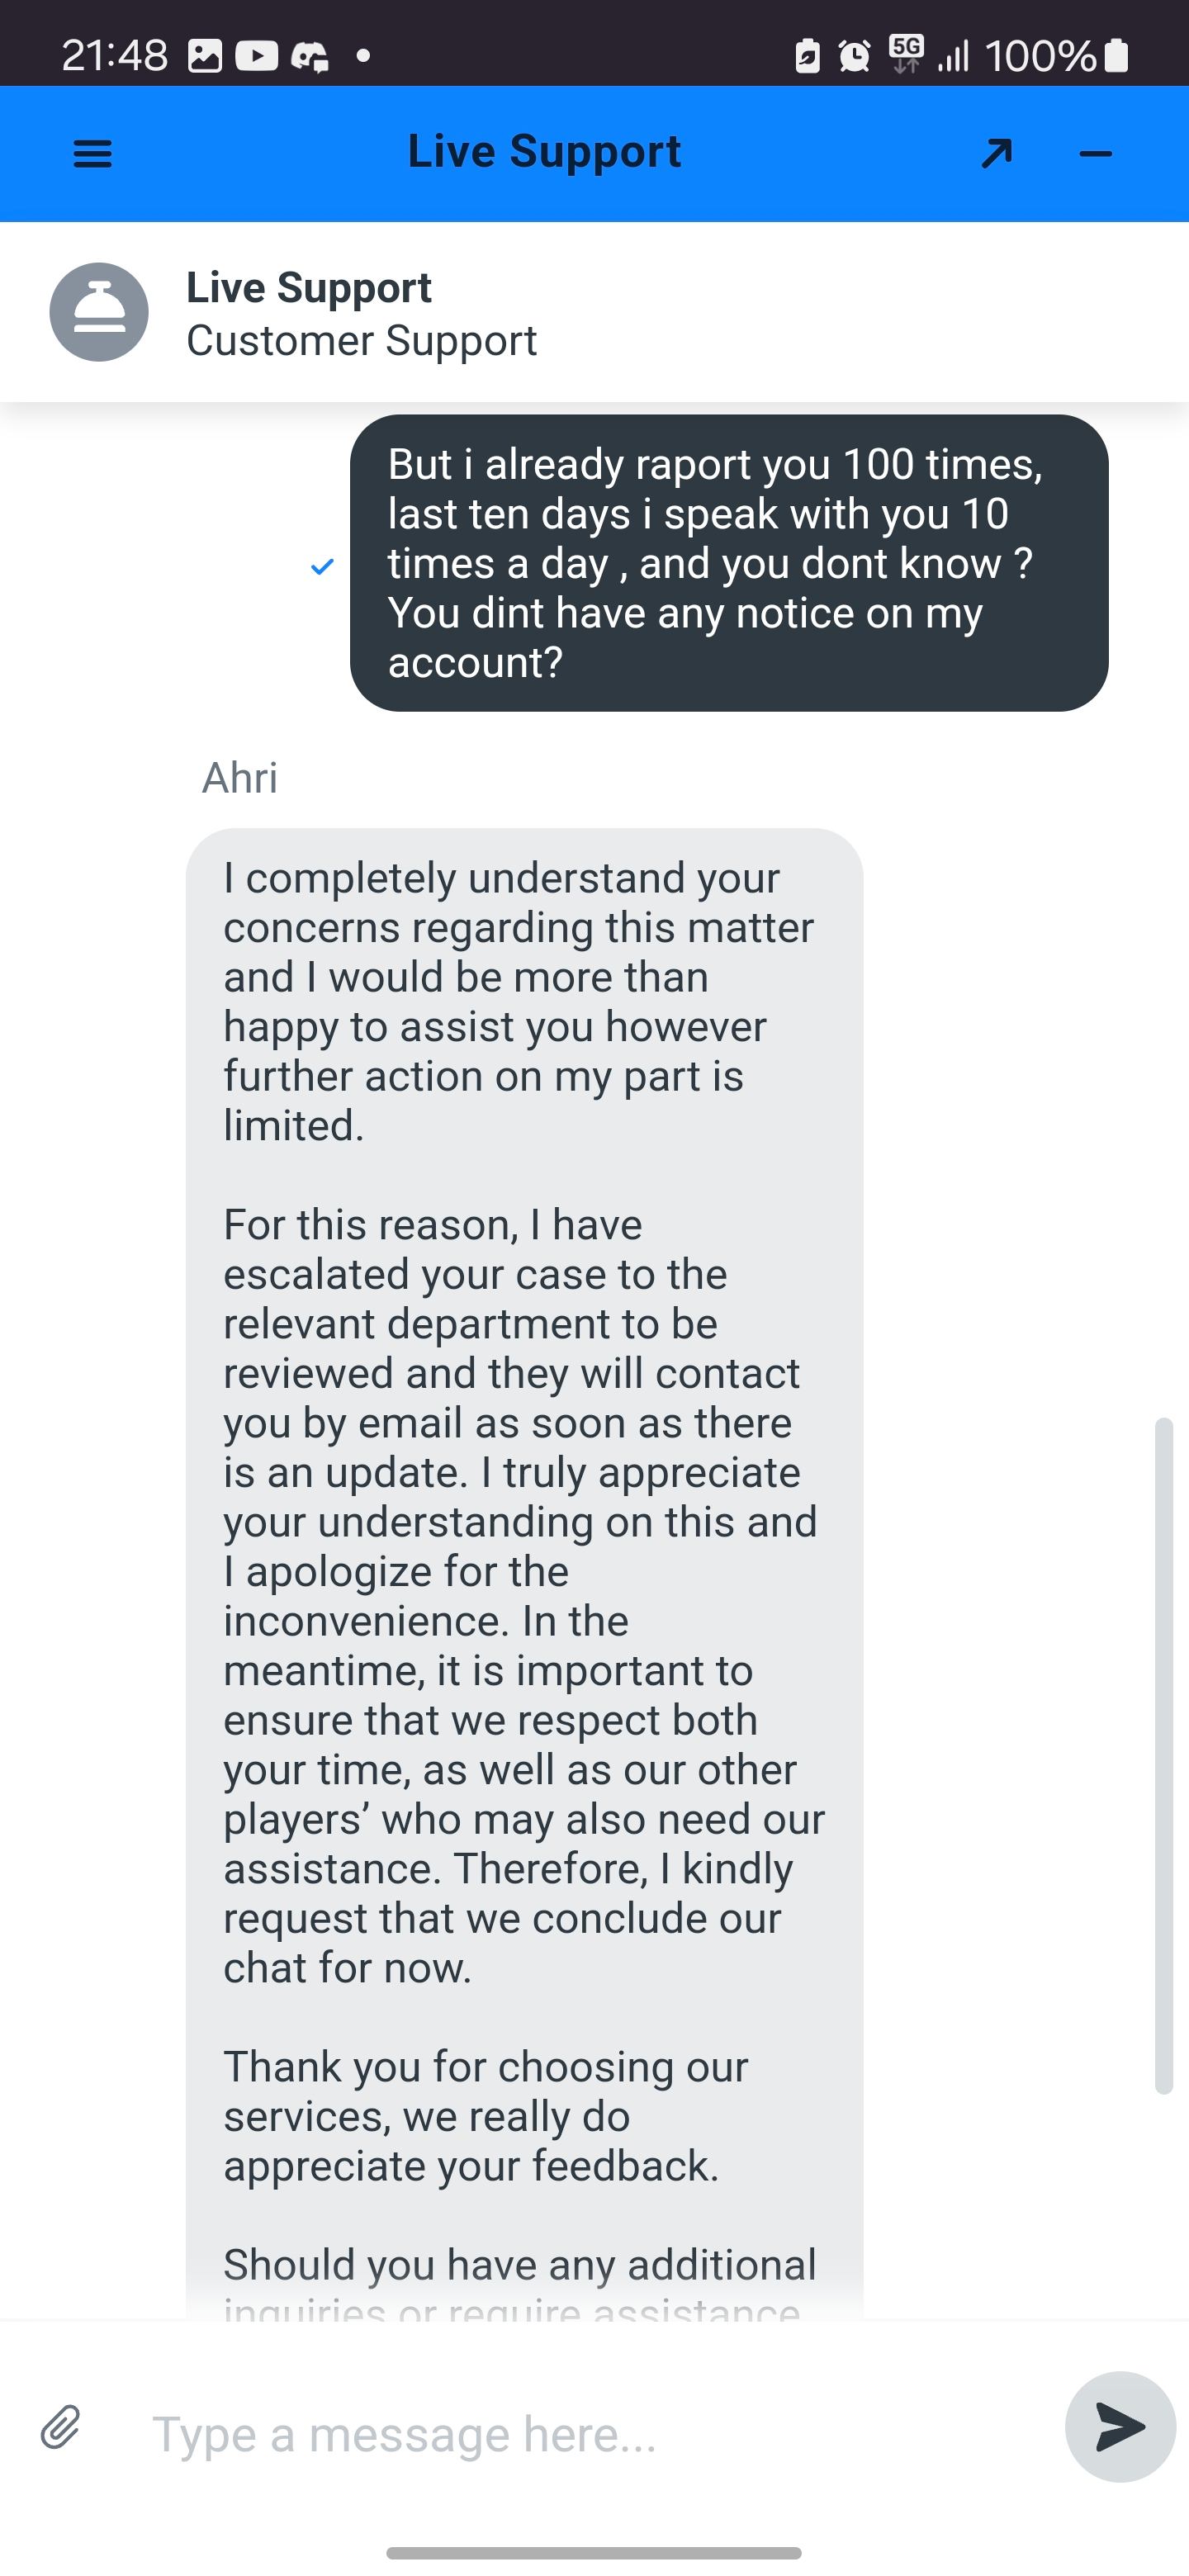Image resolution: width=1189 pixels, height=2576 pixels.
Task: Focus the 'Type a message here...' field
Action: tap(590, 2434)
